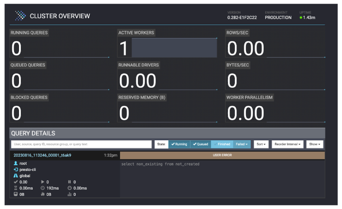
Task: Click the query text select non_existing
Action: click(160, 164)
